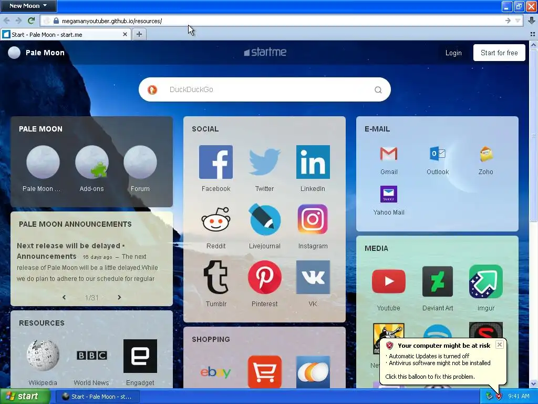Image resolution: width=538 pixels, height=404 pixels.
Task: Open the Livejournal pencil icon
Action: [x=265, y=219]
